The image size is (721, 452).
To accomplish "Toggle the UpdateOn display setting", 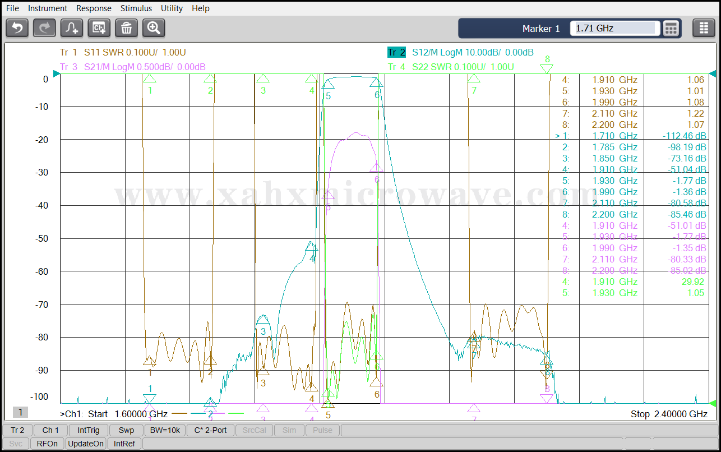I will (x=86, y=444).
